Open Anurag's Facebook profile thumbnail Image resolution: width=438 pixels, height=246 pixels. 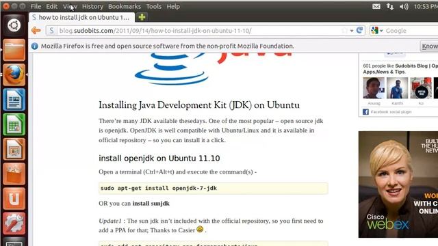[x=374, y=88]
